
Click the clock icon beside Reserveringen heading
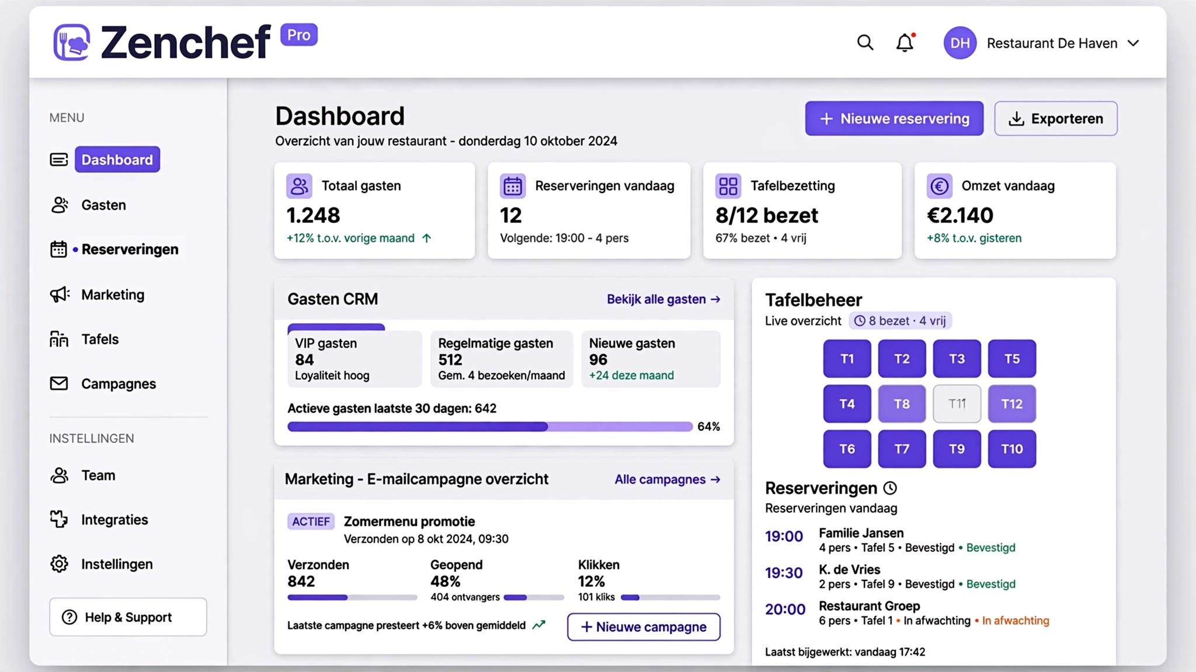(x=890, y=488)
